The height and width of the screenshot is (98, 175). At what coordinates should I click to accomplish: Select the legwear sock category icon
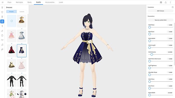(x=2, y=45)
